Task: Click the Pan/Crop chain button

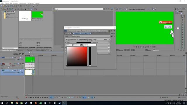Action: click(68, 34)
